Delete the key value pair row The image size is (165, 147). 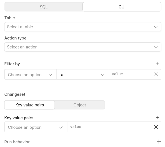[156, 127]
